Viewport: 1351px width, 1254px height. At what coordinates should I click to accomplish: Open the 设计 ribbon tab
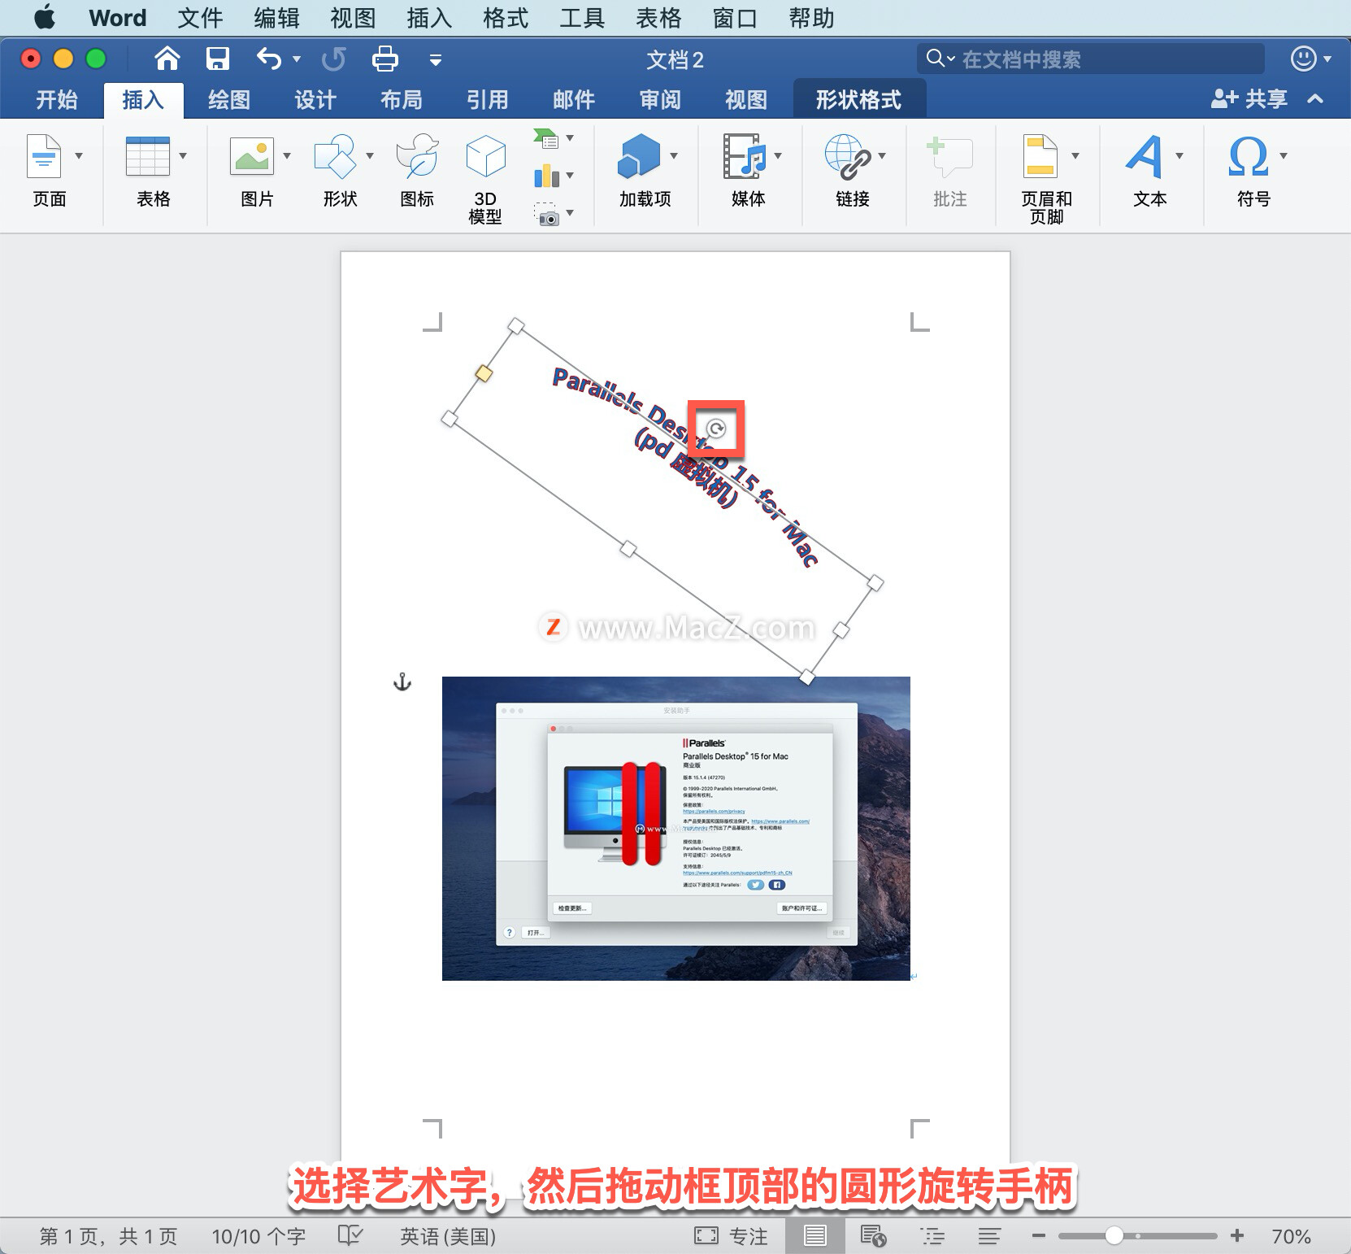315,100
